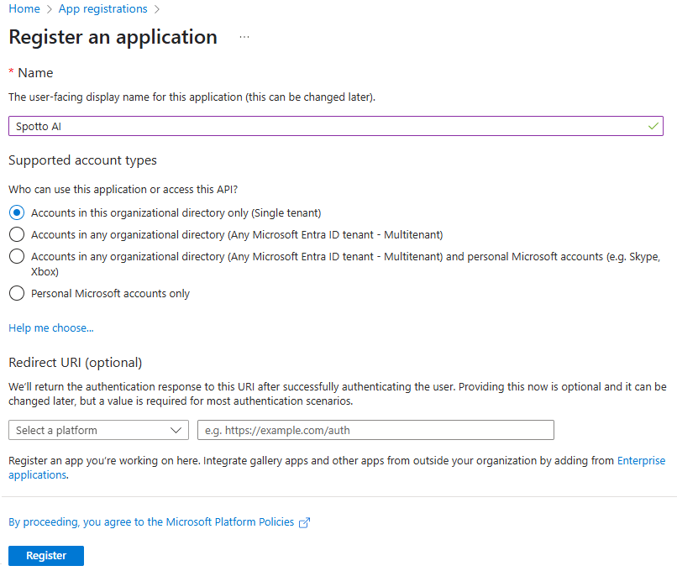The height and width of the screenshot is (571, 677).
Task: Click the Supported account types heading
Action: (82, 160)
